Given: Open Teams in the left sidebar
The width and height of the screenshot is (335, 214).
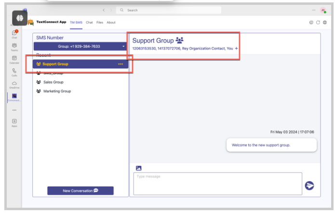Looking at the screenshot, I should (x=14, y=46).
